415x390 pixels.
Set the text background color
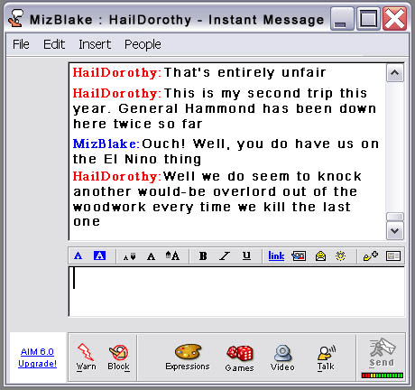click(99, 255)
